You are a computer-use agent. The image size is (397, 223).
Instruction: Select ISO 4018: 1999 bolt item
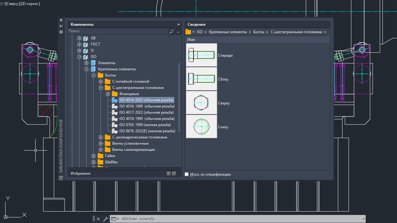point(147,119)
